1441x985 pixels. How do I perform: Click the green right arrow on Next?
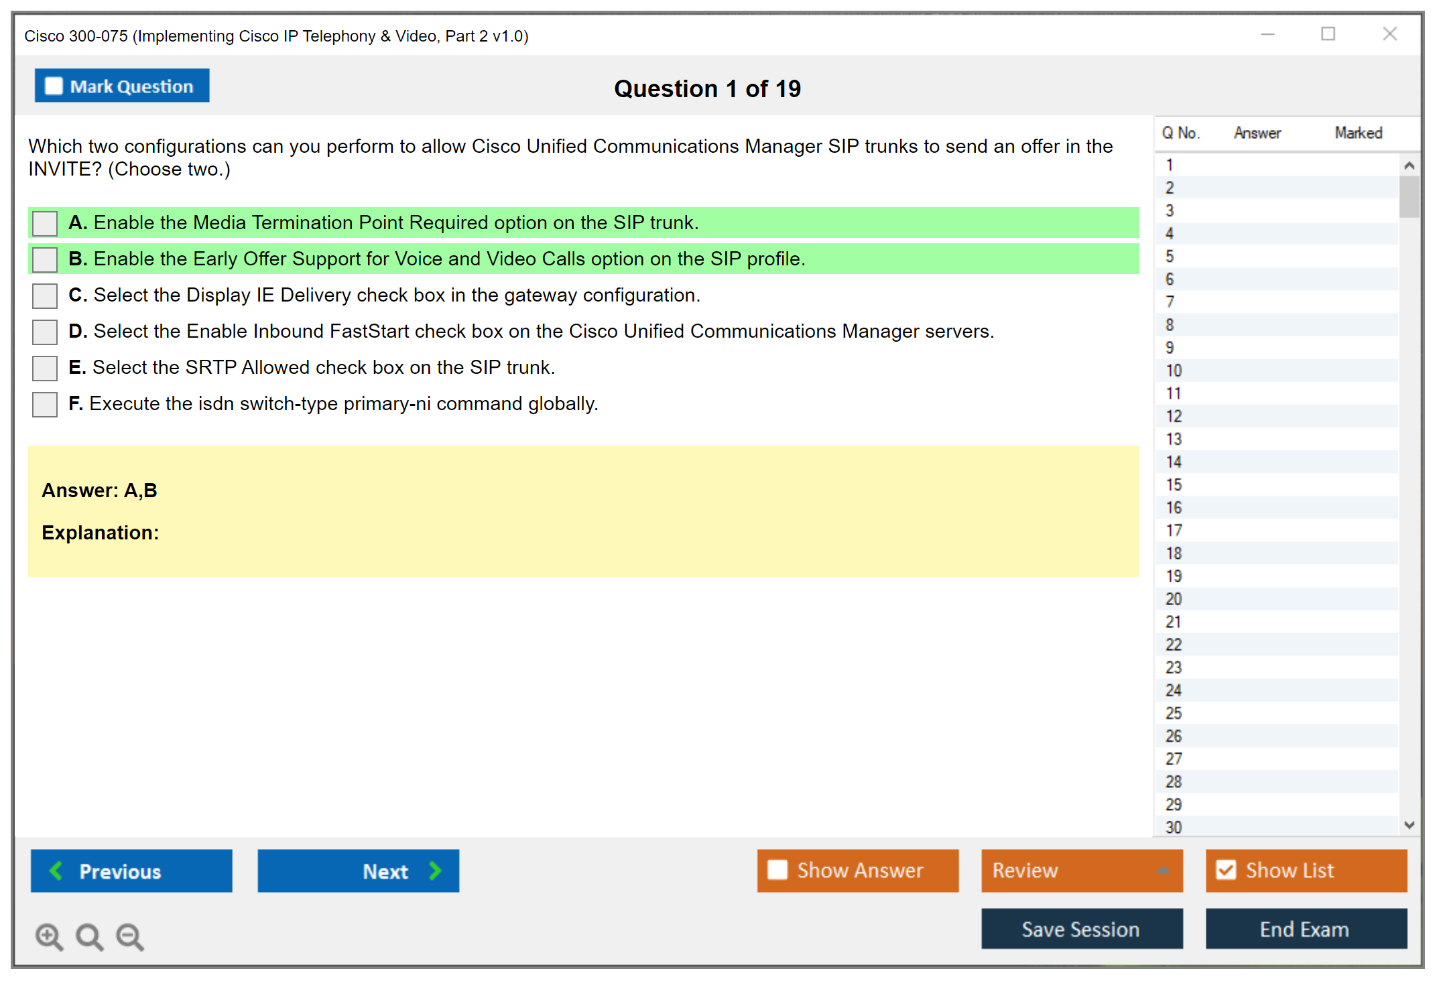click(435, 870)
